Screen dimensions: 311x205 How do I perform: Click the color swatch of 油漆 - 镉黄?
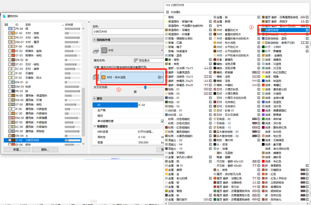(263, 77)
